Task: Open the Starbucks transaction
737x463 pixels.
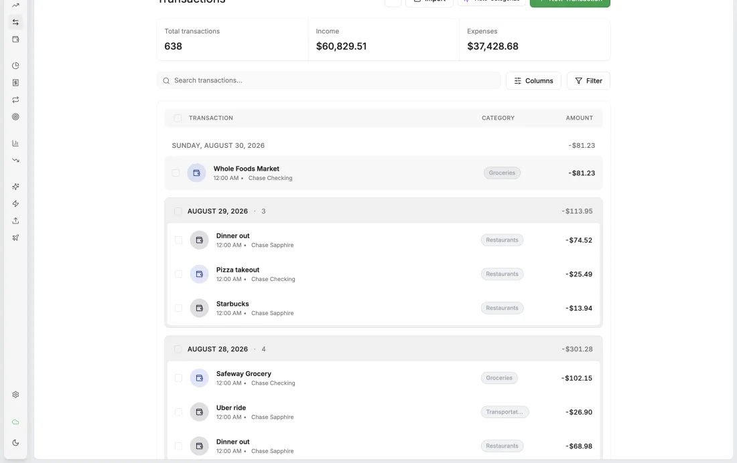Action: [x=383, y=308]
